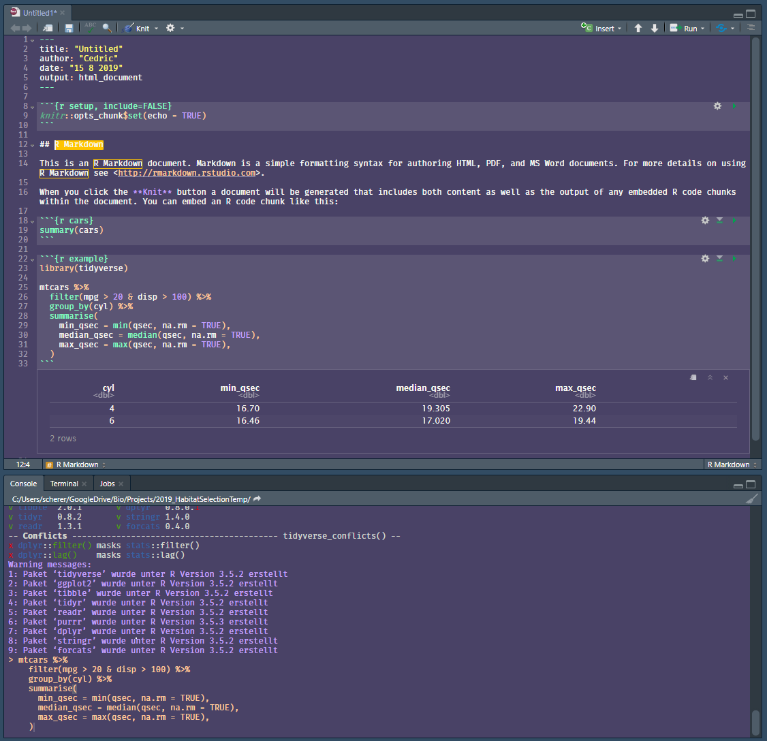Collapse the YAML header fold arrow
Screen dimensions: 767x741
tap(32, 40)
